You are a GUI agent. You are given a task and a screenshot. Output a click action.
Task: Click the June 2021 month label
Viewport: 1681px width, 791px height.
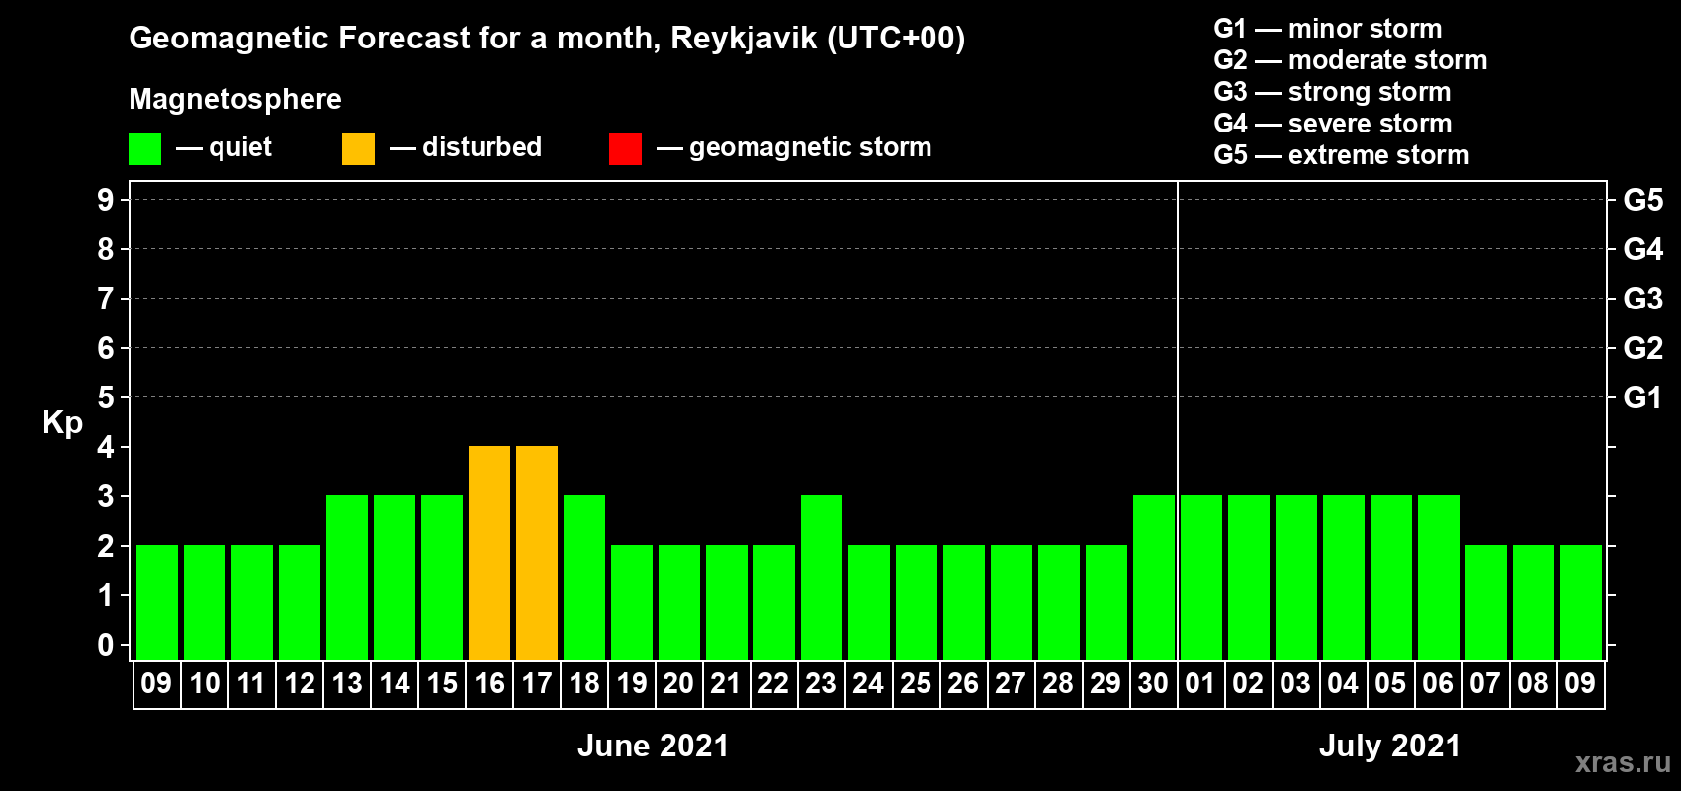click(653, 746)
